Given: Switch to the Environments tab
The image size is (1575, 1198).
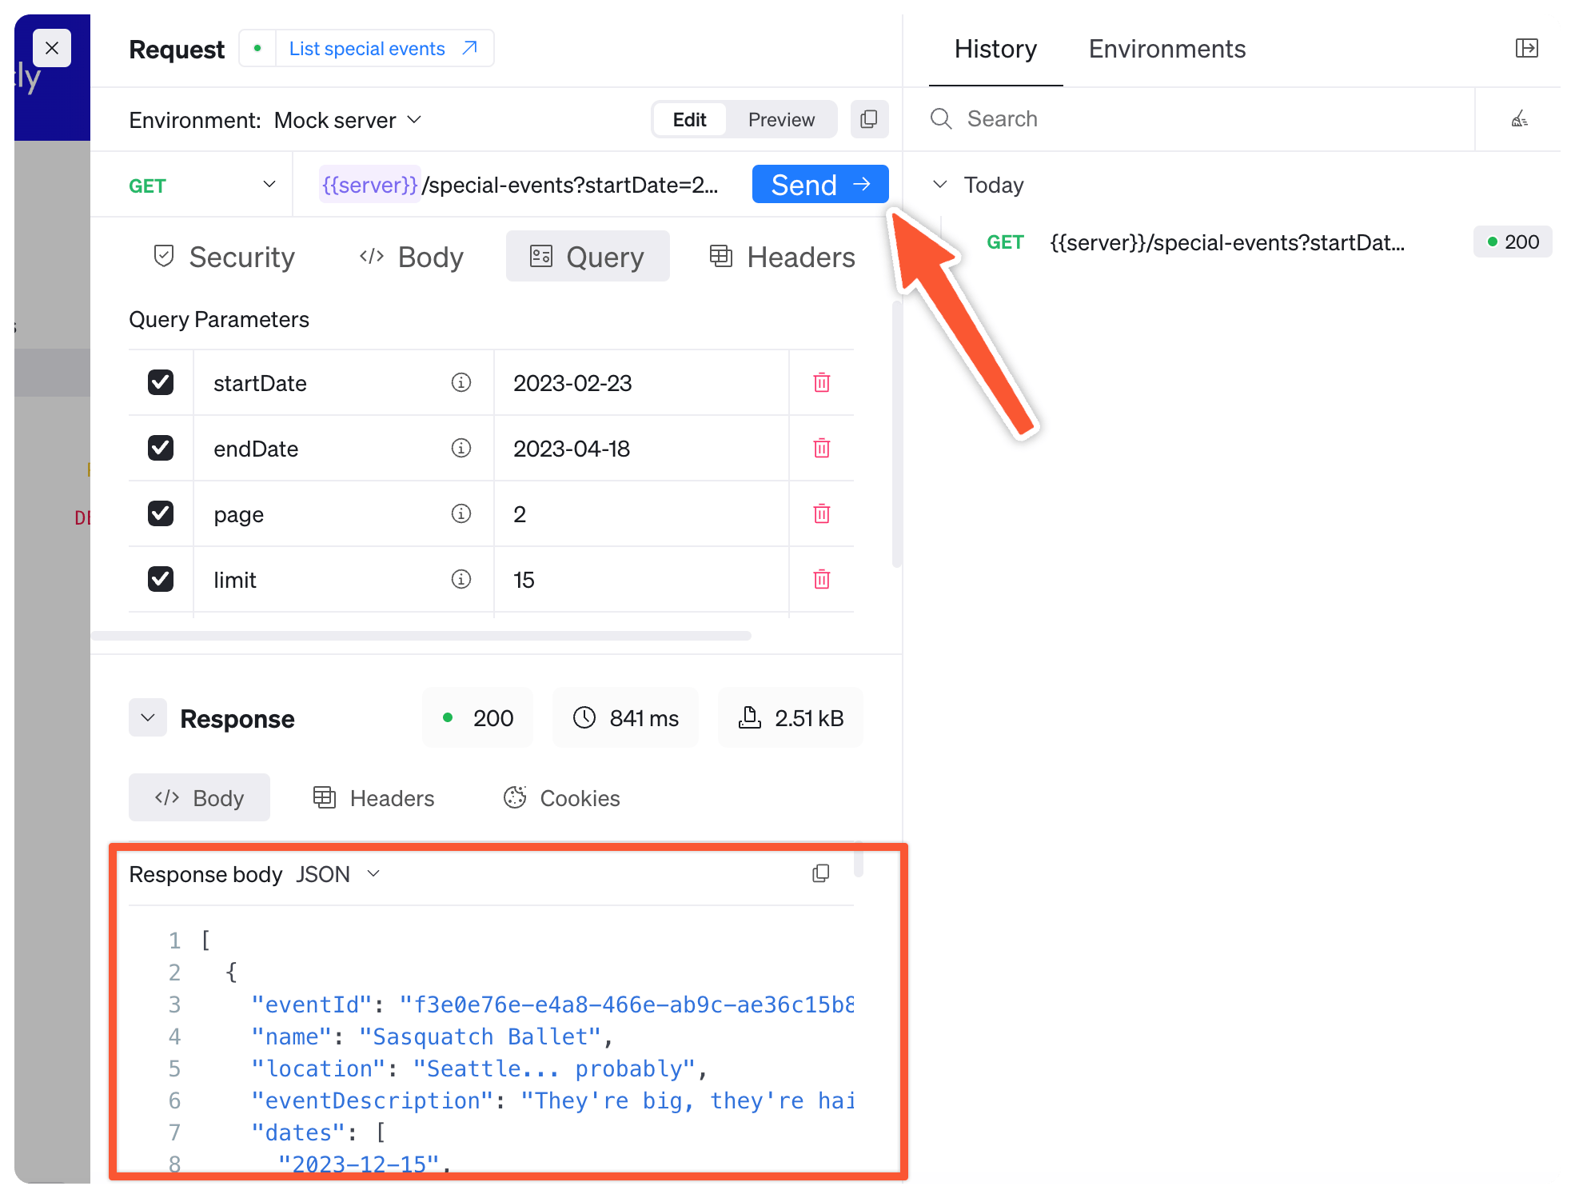Looking at the screenshot, I should [x=1166, y=50].
